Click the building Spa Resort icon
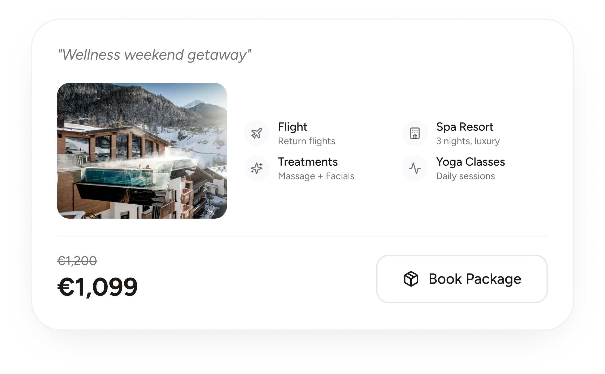 (x=415, y=133)
